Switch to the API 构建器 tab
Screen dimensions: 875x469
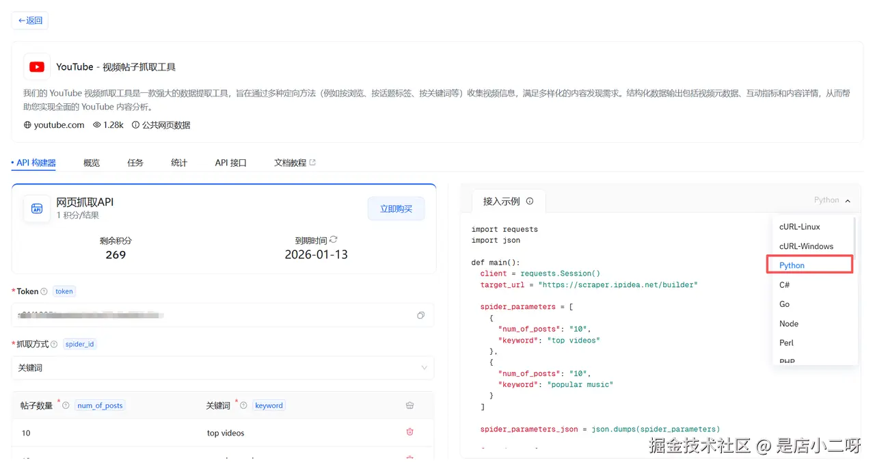click(33, 163)
